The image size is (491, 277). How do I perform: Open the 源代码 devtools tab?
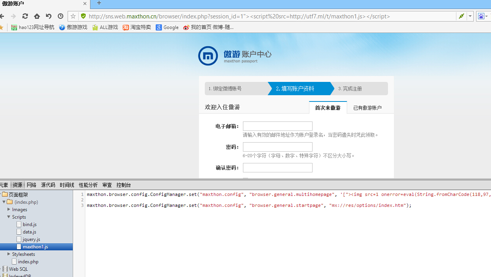(x=48, y=185)
